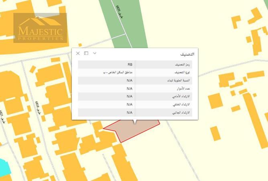Screen dimensions: 268x181
Task: Select the N/A value for النسبة المئوية للبناء
Action: (130, 80)
